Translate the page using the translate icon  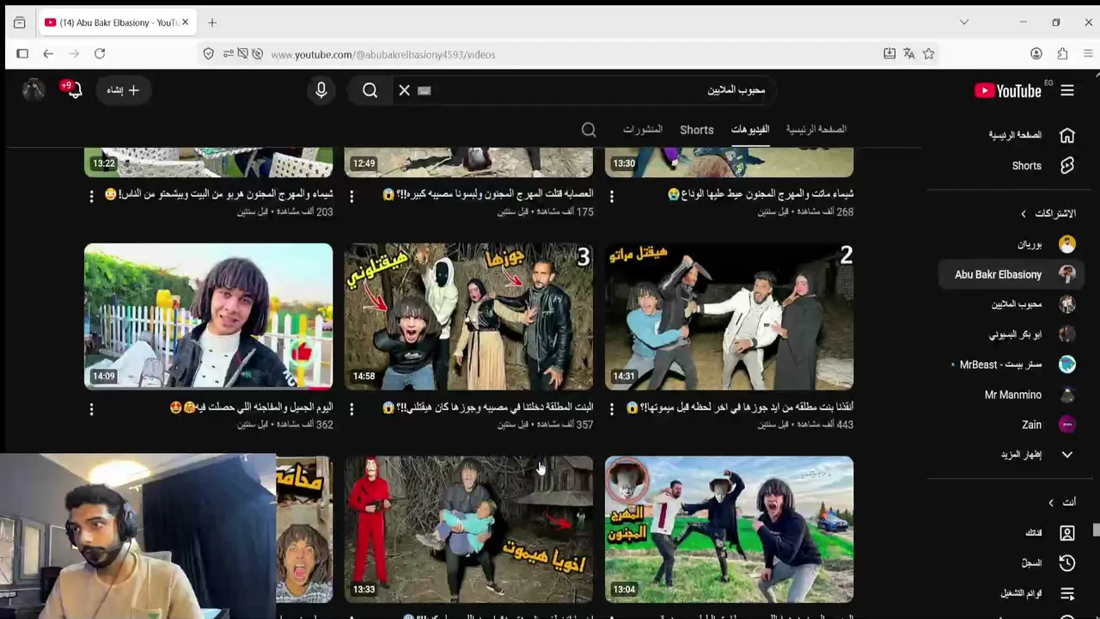pos(909,54)
